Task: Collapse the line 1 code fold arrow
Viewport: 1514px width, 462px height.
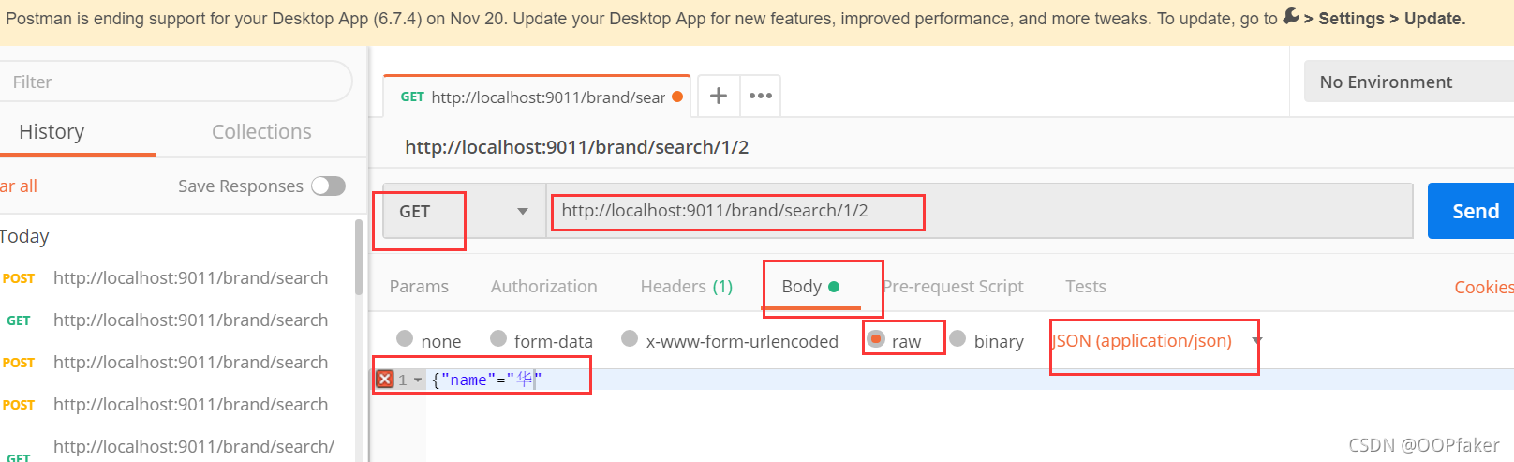Action: point(418,380)
